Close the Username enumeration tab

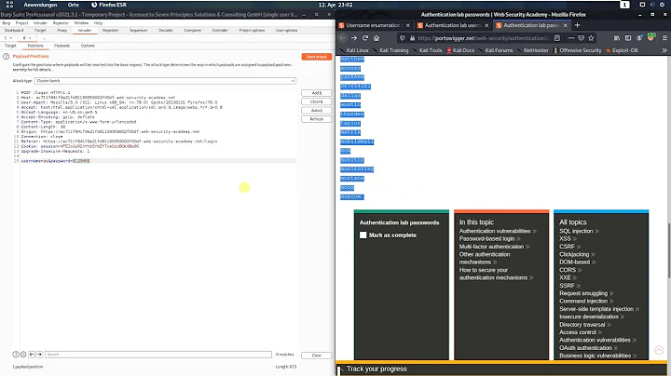tap(408, 26)
